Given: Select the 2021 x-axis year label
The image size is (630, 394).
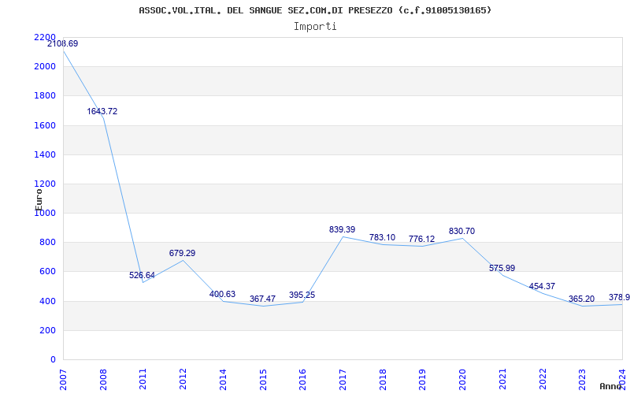Looking at the screenshot, I should [x=502, y=380].
